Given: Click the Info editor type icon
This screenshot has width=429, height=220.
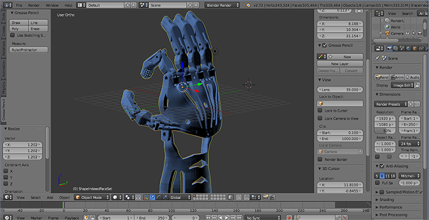Looking at the screenshot, I should coord(7,5).
